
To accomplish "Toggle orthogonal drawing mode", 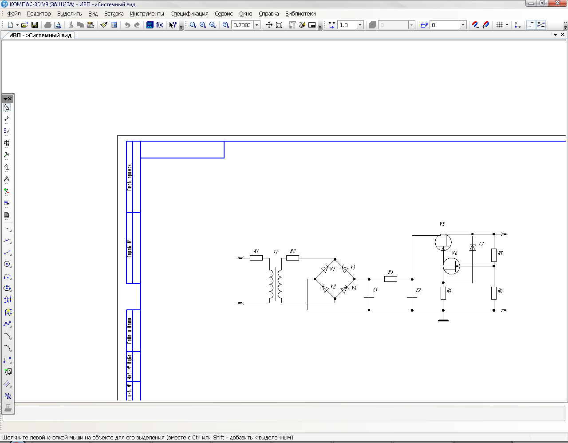I will pyautogui.click(x=531, y=25).
